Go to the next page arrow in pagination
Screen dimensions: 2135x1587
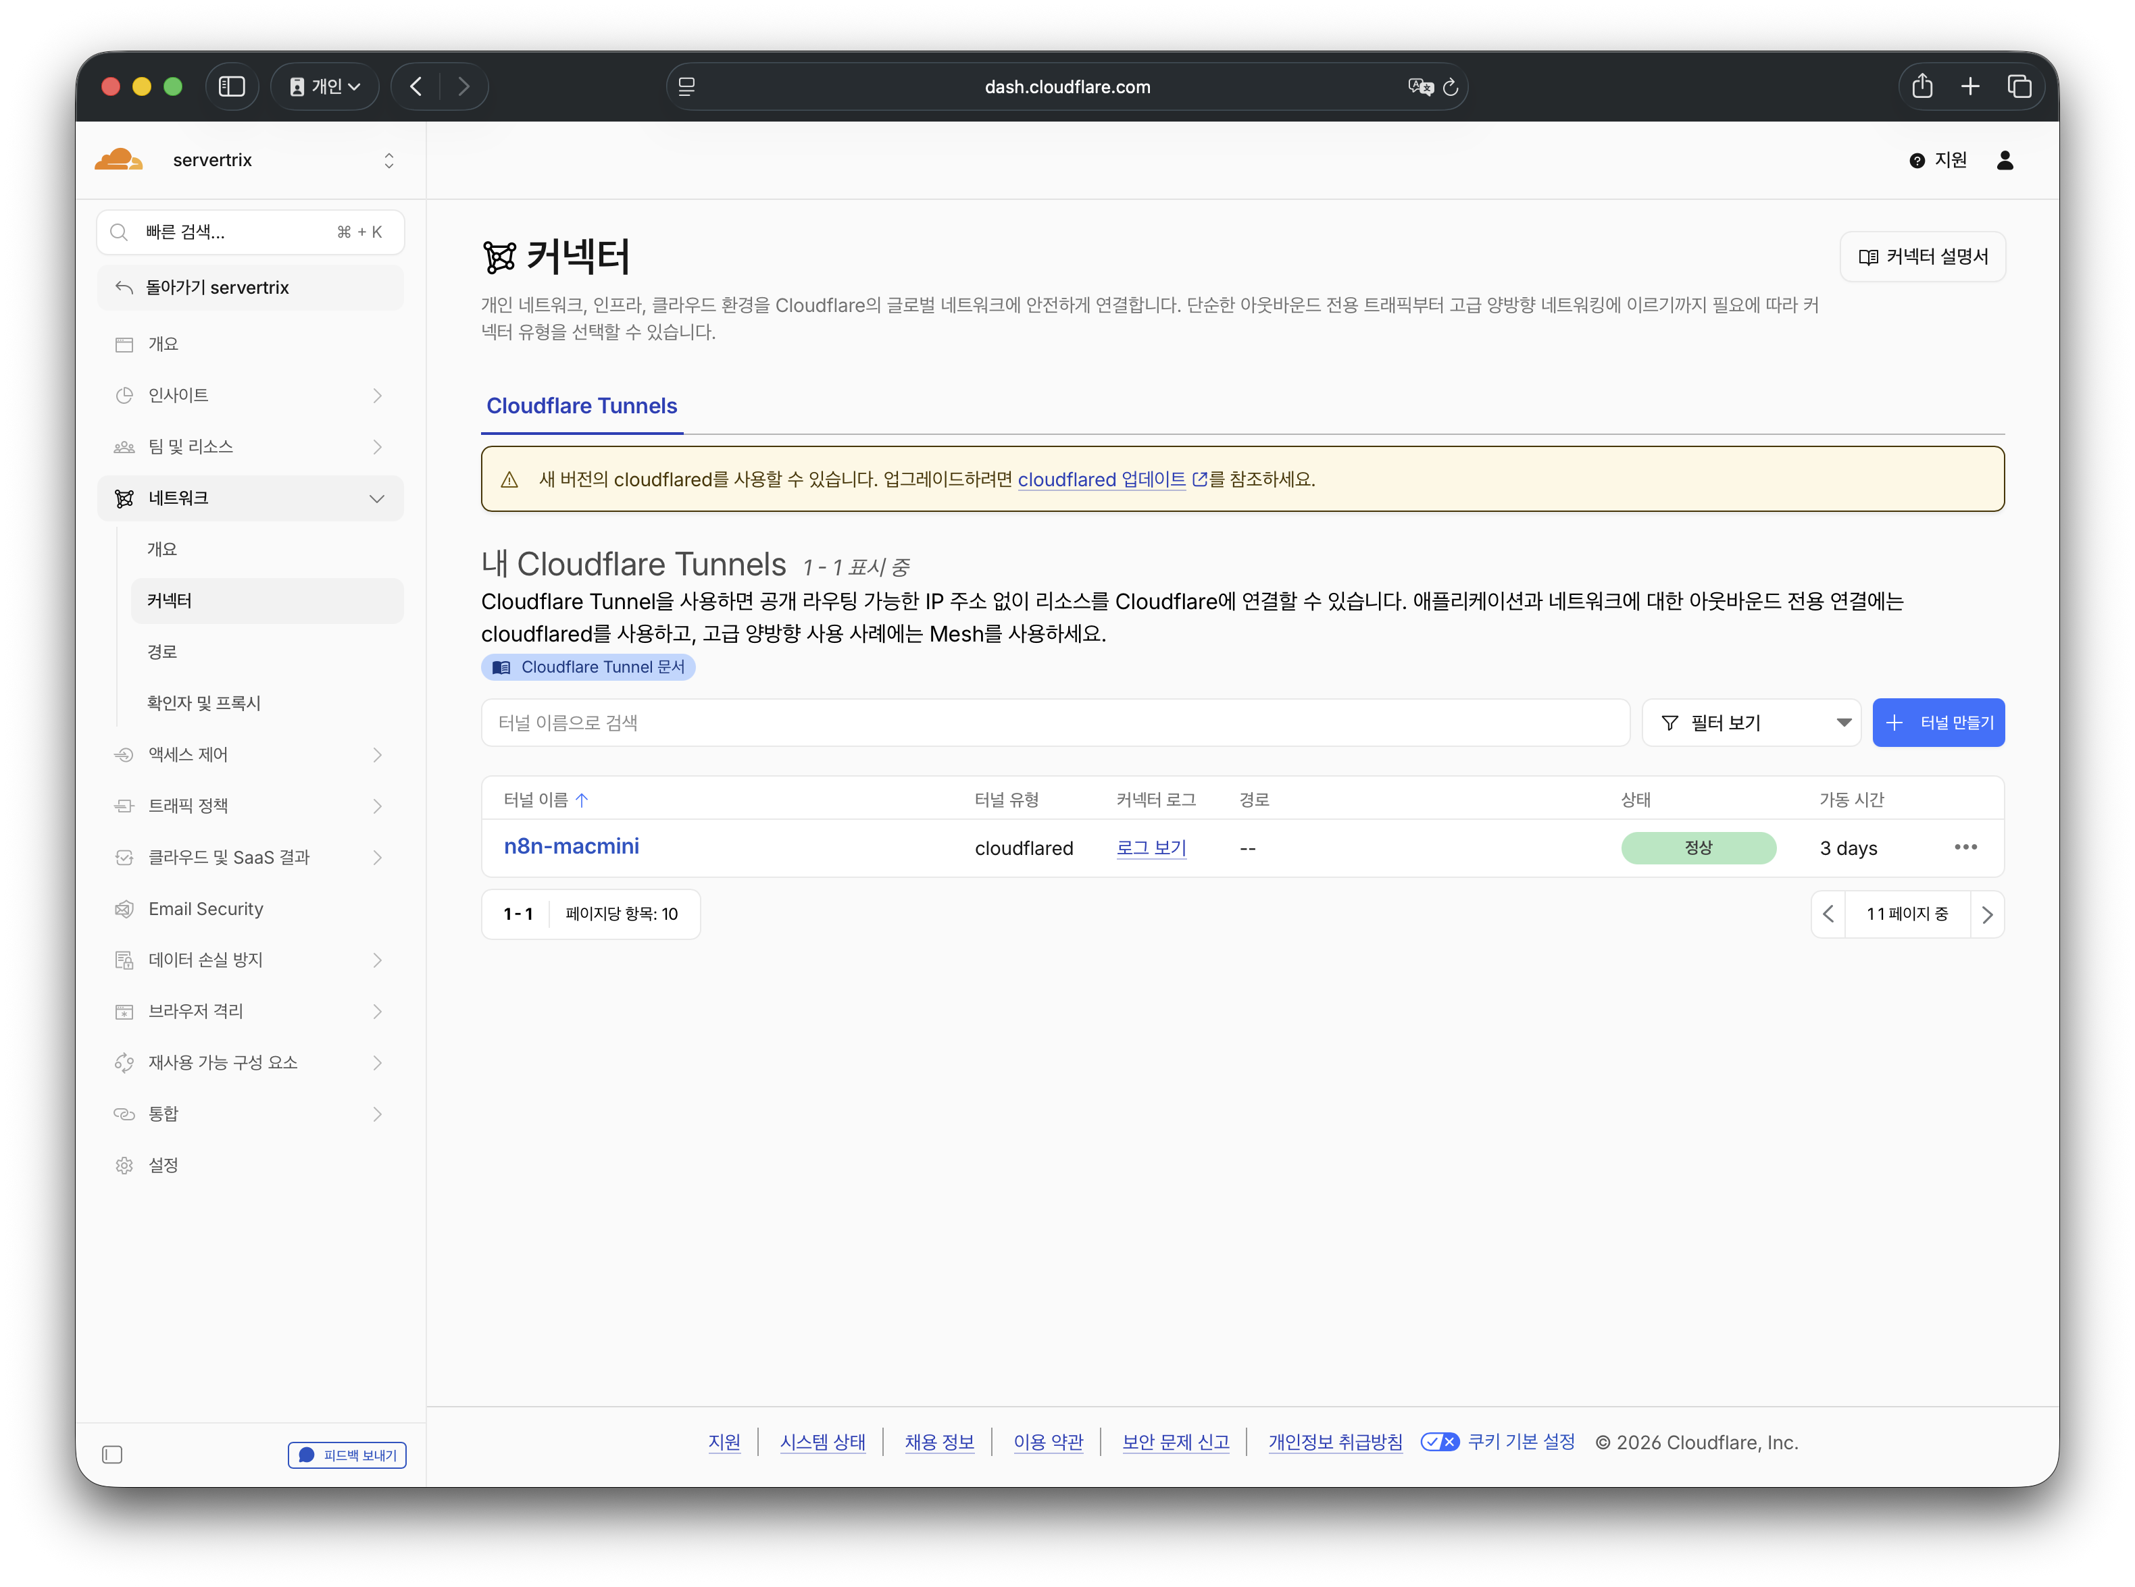(x=1987, y=914)
